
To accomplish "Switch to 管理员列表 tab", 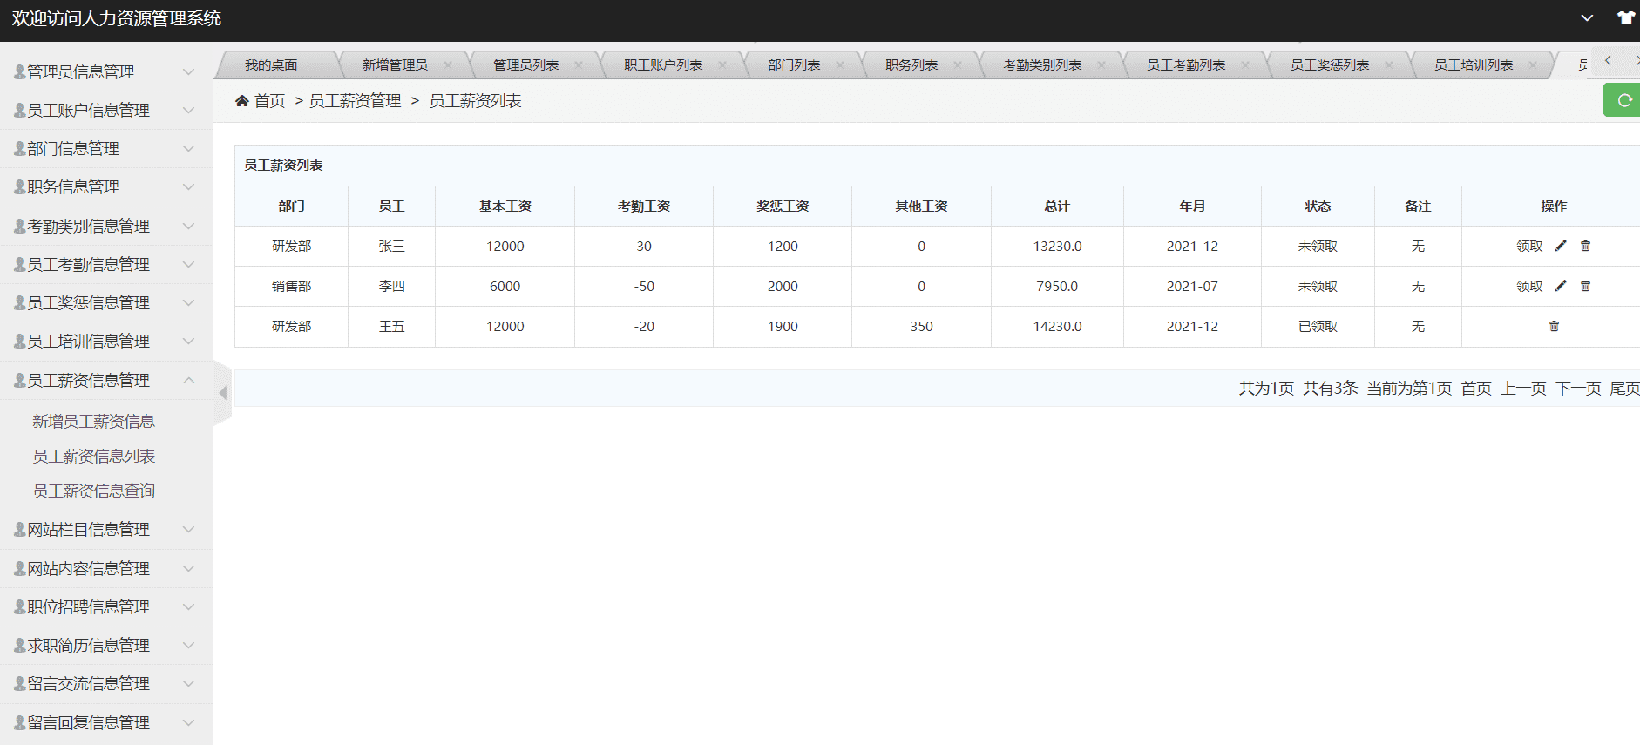I will click(525, 65).
